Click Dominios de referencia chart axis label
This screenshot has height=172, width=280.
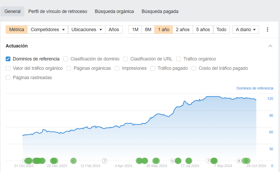tap(255, 88)
